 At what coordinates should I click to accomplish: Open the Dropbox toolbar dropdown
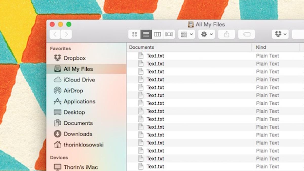(281, 34)
